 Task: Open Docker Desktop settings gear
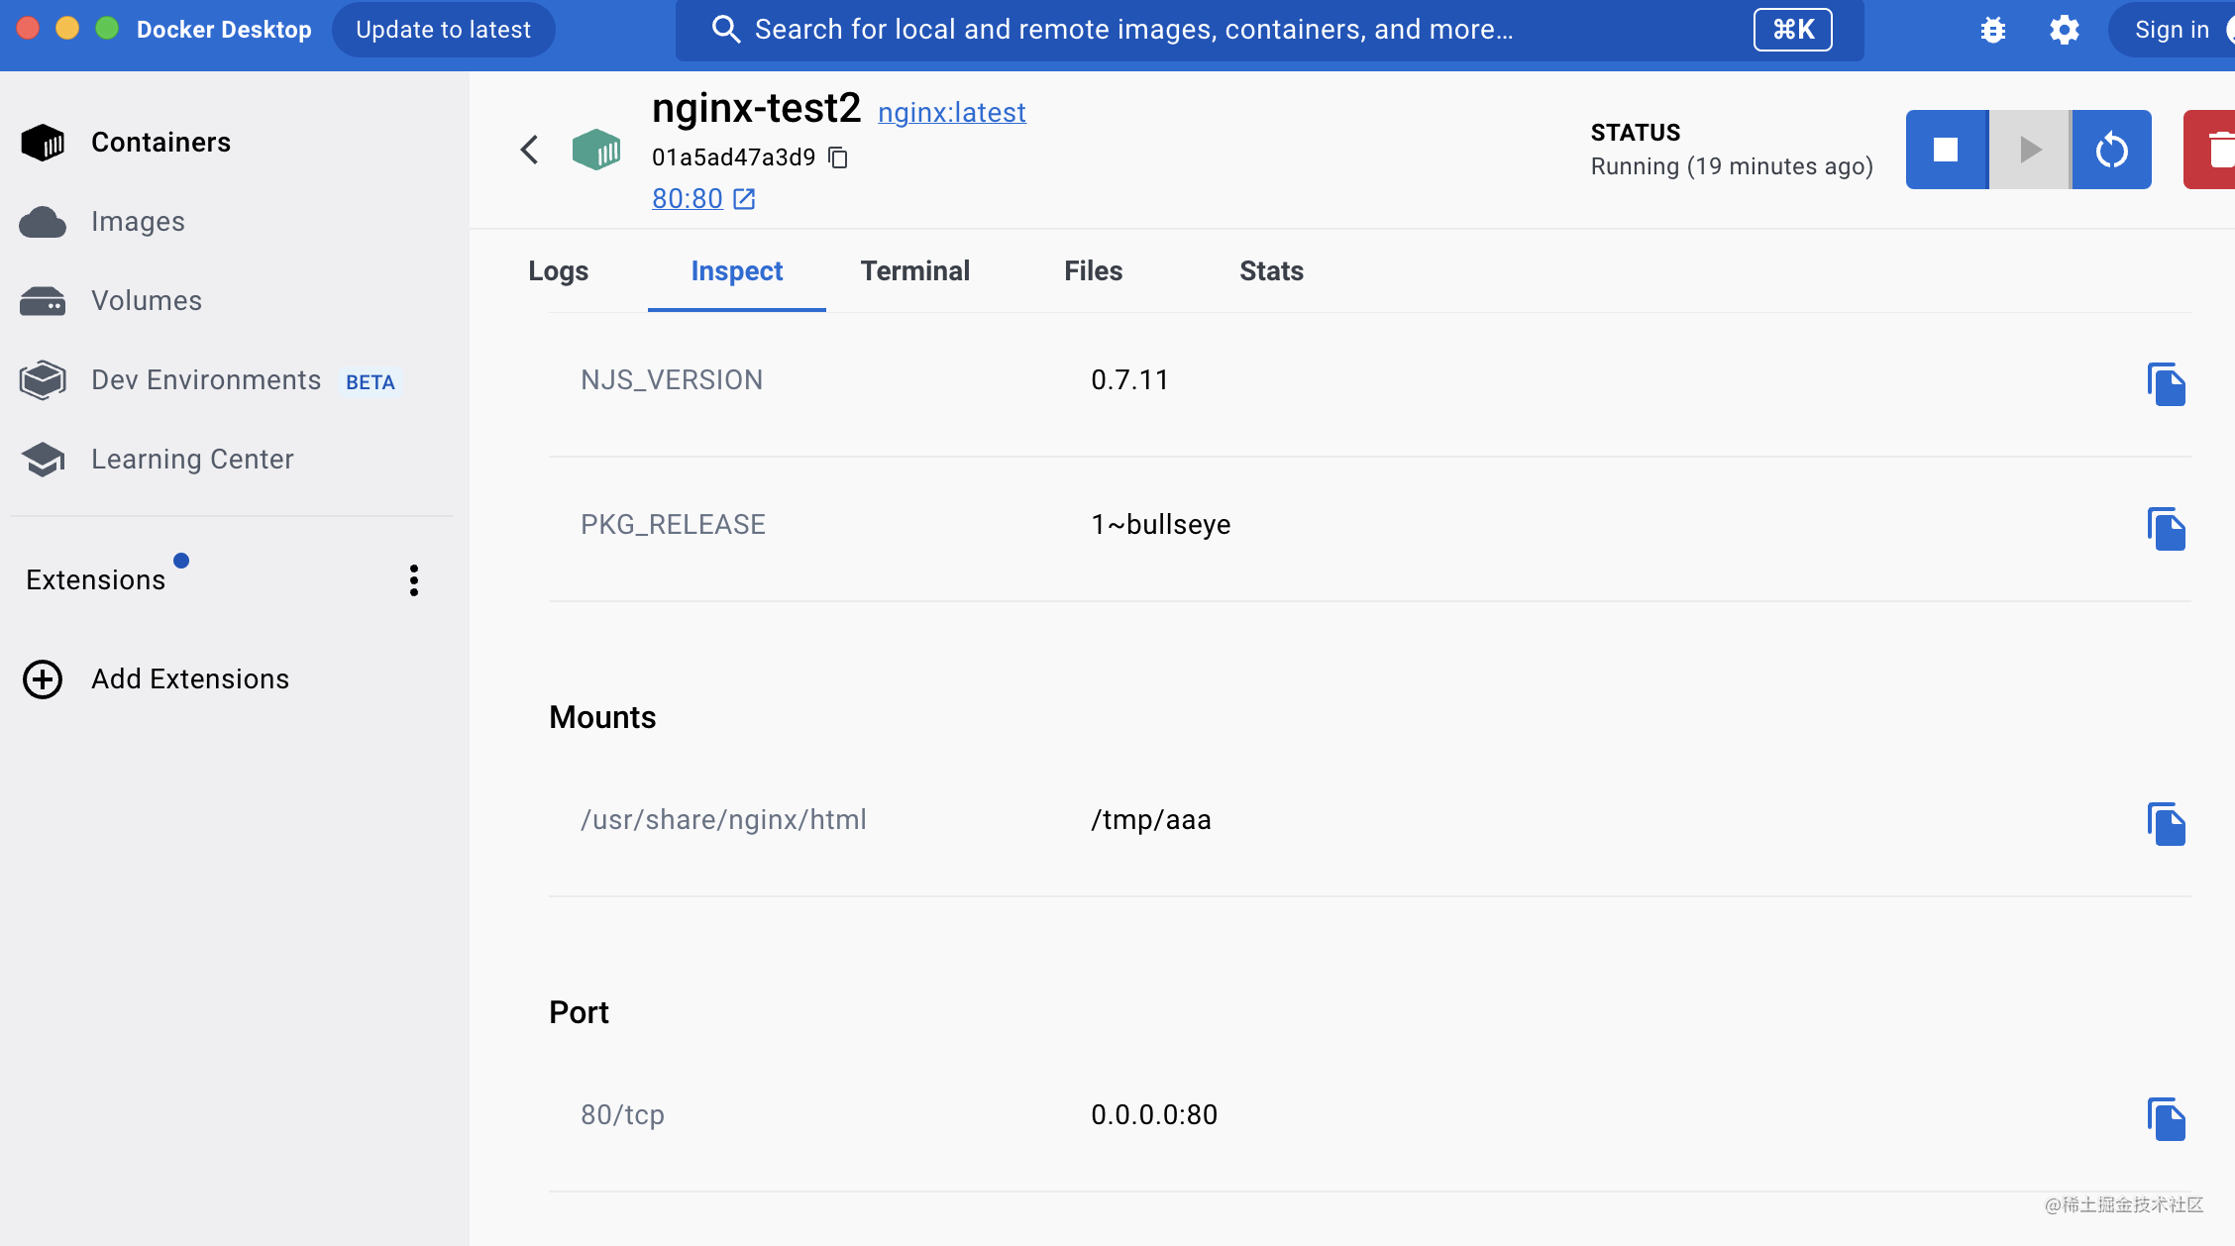pos(2064,30)
